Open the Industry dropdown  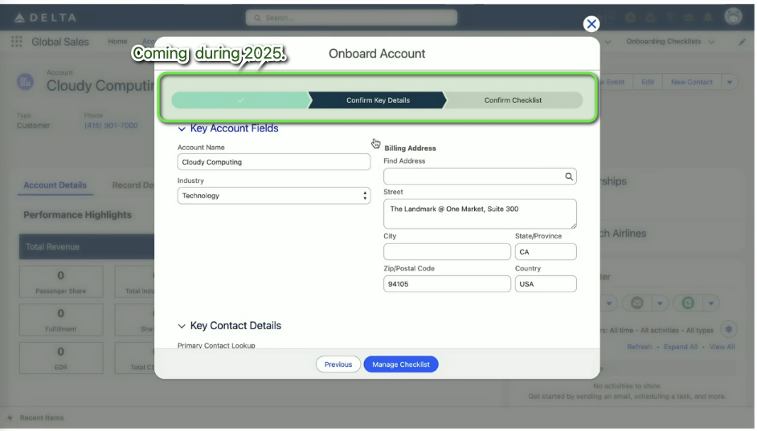pyautogui.click(x=273, y=196)
